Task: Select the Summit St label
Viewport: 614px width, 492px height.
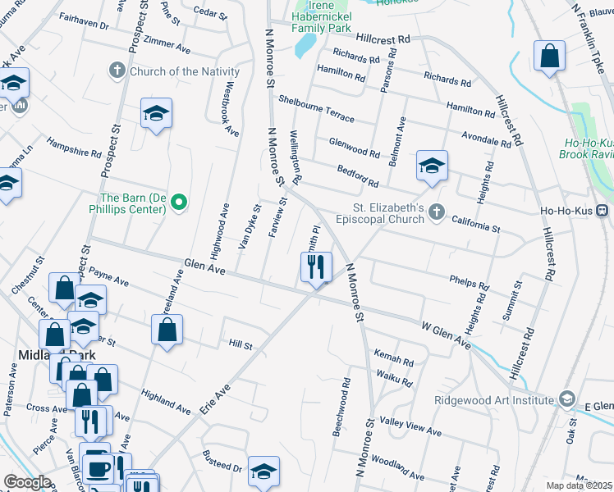Action: click(x=512, y=301)
